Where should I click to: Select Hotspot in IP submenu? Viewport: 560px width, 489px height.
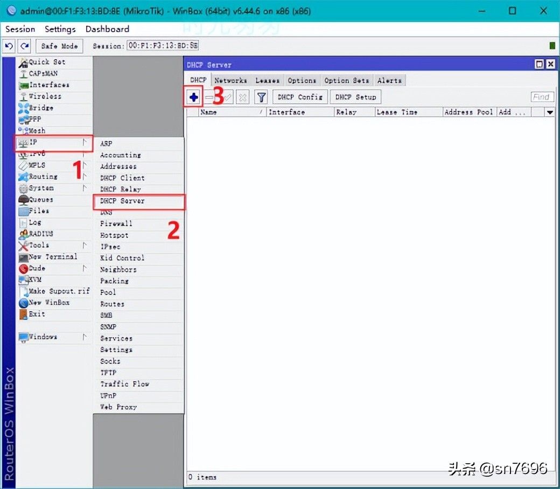(138, 235)
